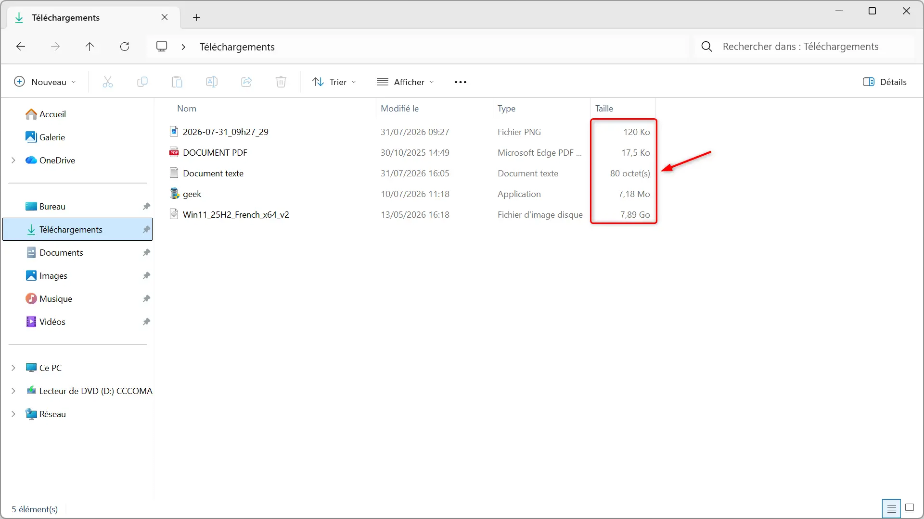
Task: Click the Share icon in toolbar
Action: pos(246,82)
